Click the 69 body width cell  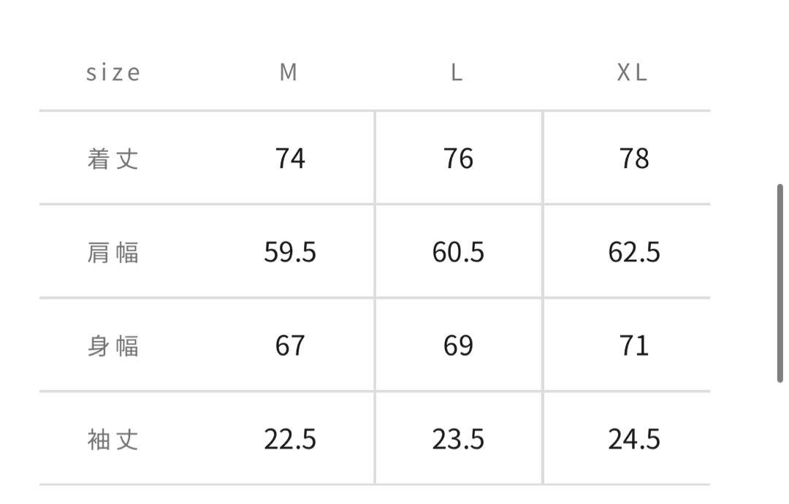458,345
